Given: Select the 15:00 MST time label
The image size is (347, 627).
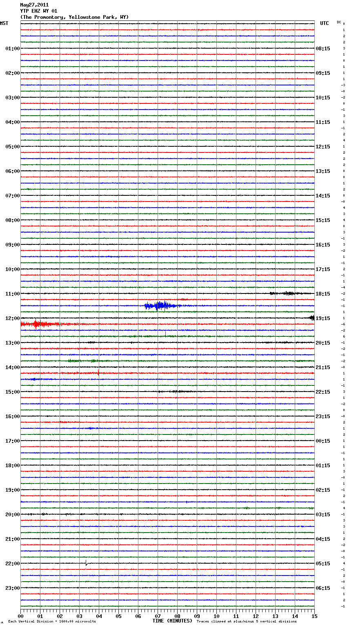Looking at the screenshot, I should 12,392.
